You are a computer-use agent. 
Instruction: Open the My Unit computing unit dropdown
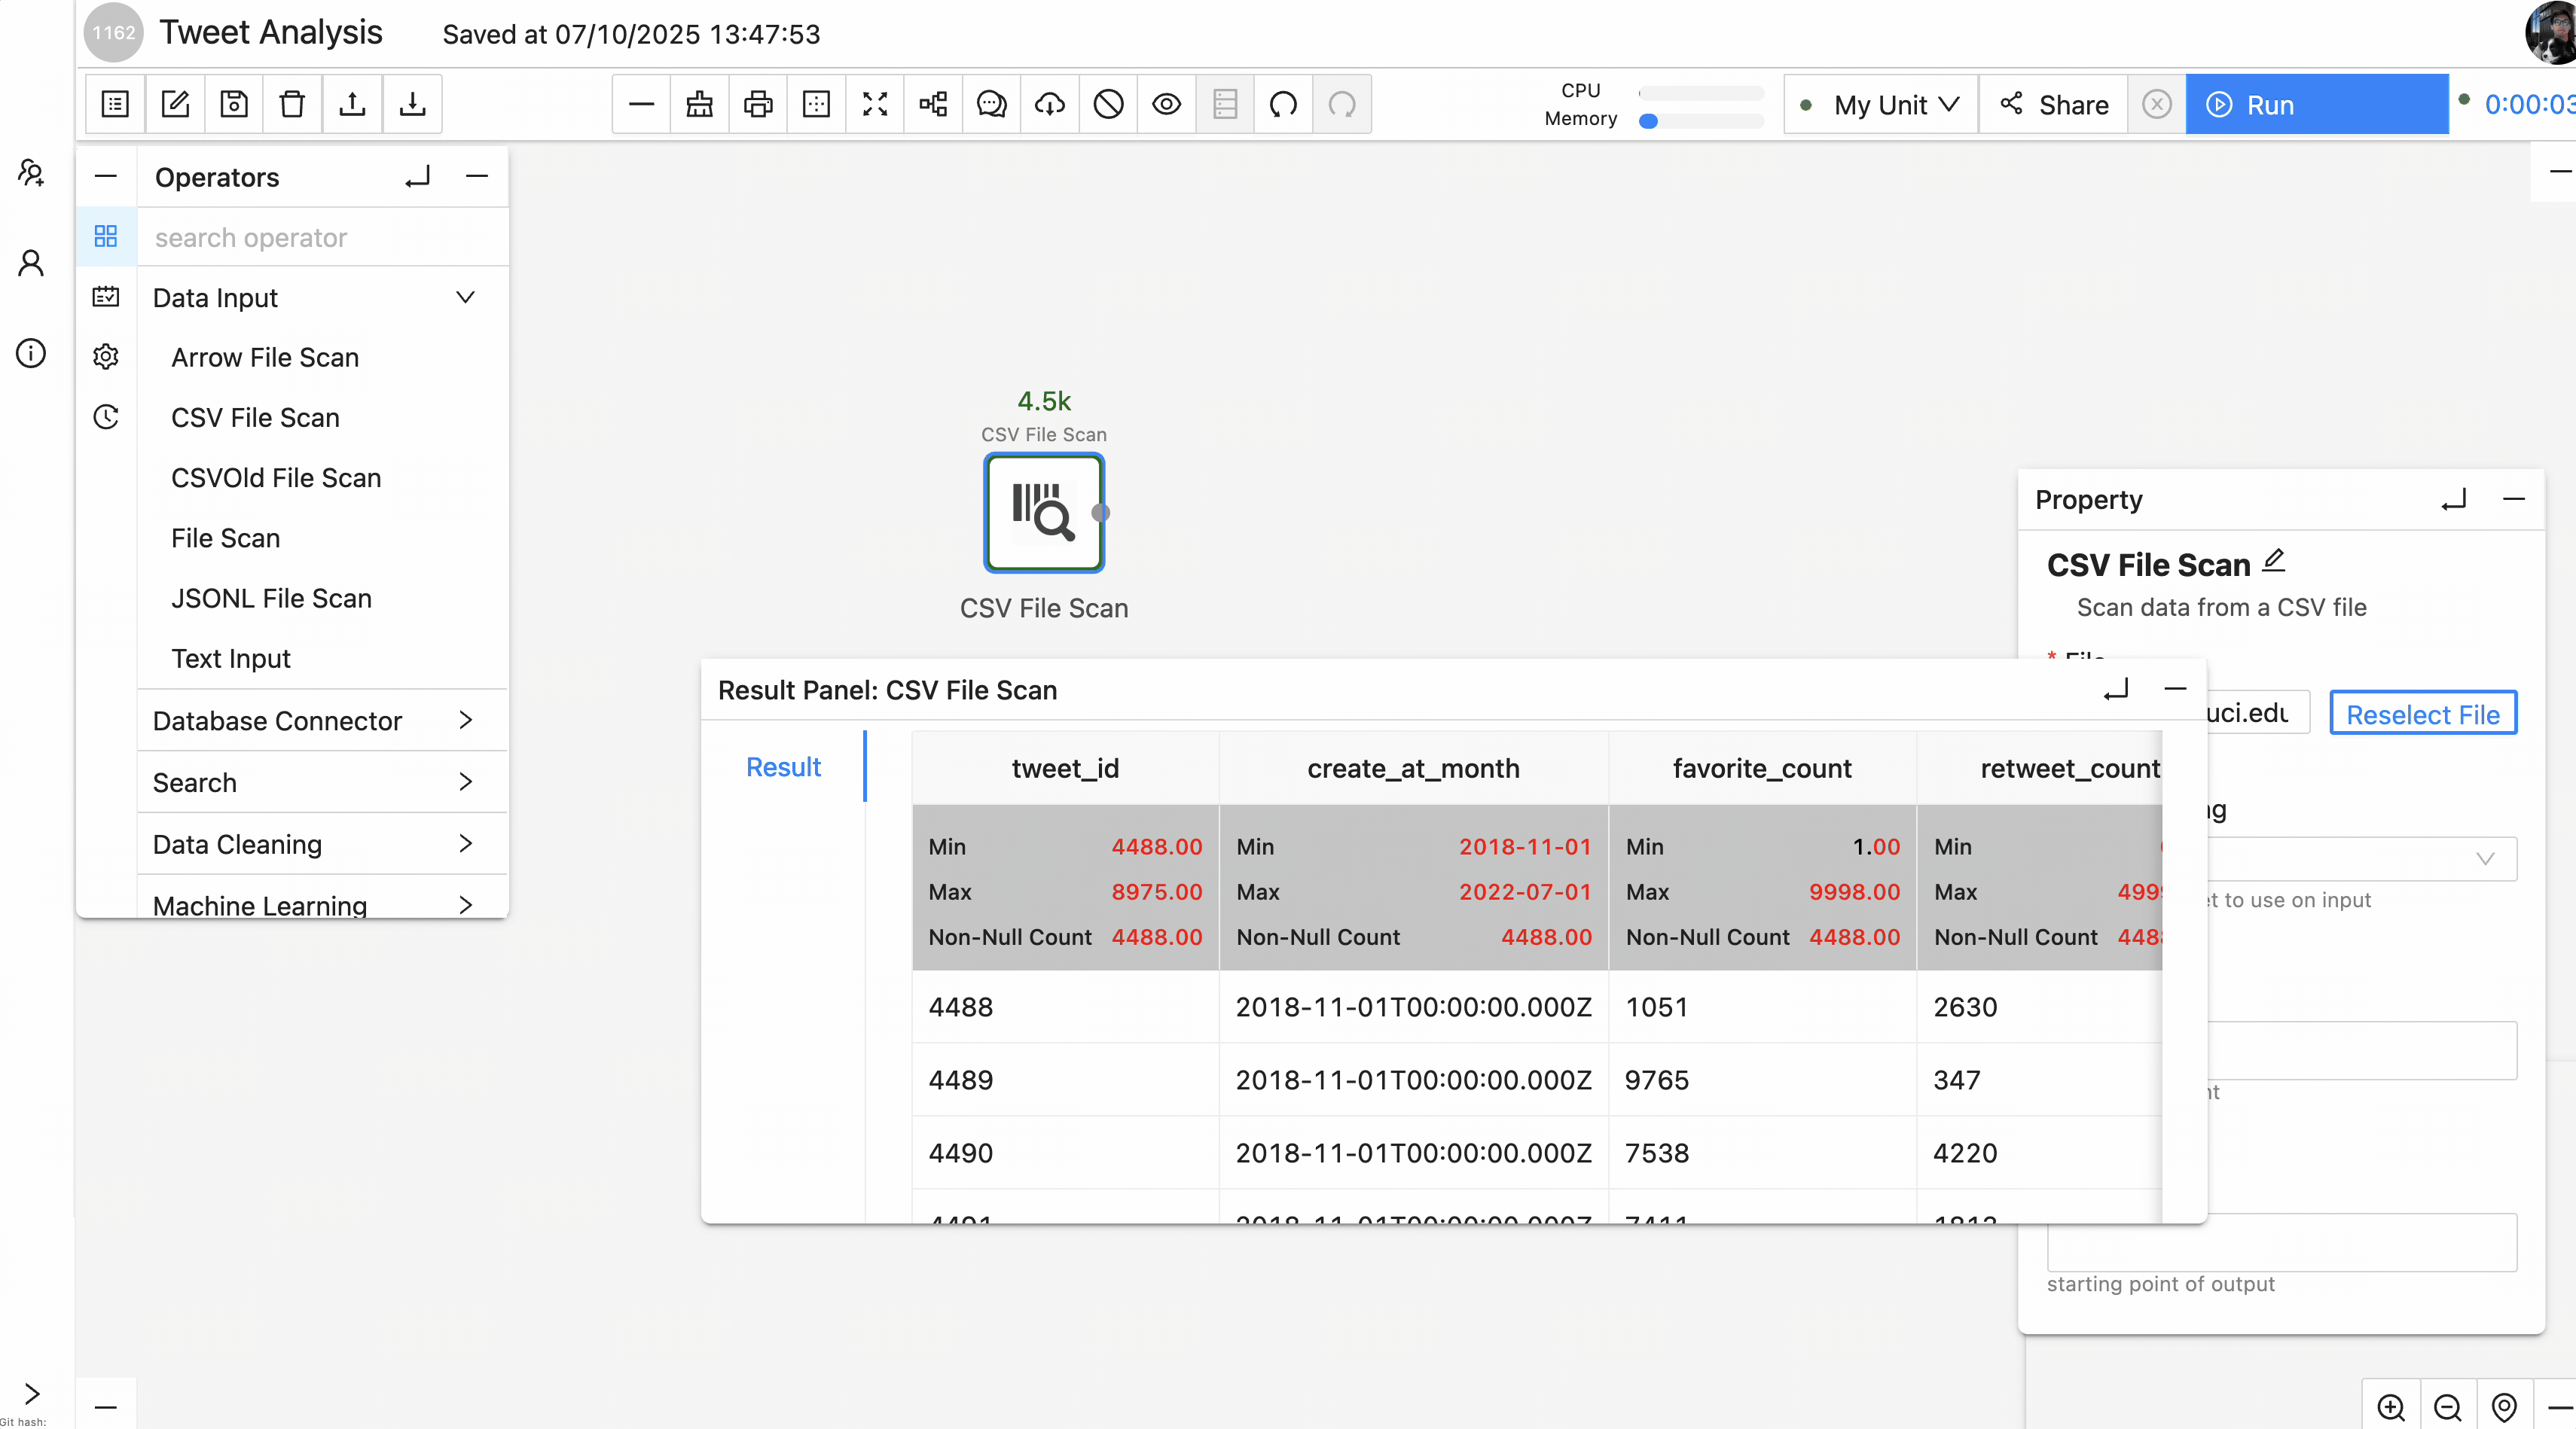1880,104
